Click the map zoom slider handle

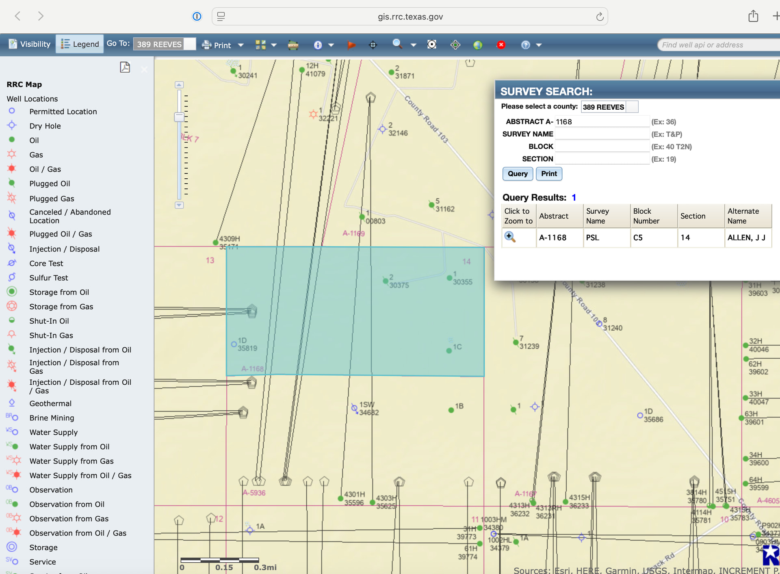(x=179, y=117)
